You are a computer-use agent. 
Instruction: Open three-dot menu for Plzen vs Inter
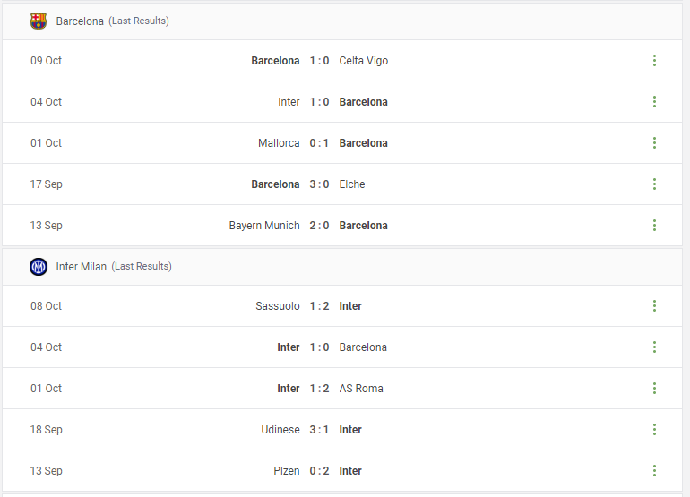tap(654, 471)
